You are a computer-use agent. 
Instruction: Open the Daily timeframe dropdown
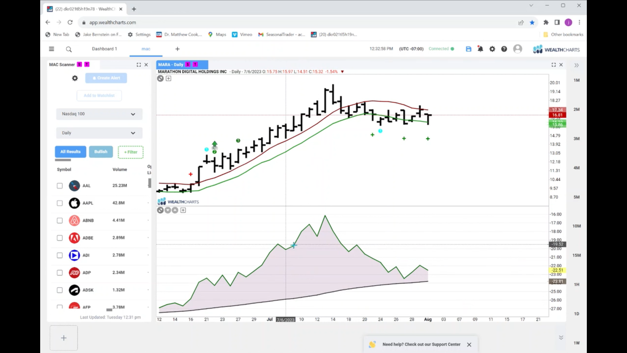point(99,133)
